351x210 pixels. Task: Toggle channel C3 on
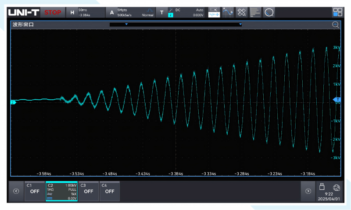tap(88, 191)
